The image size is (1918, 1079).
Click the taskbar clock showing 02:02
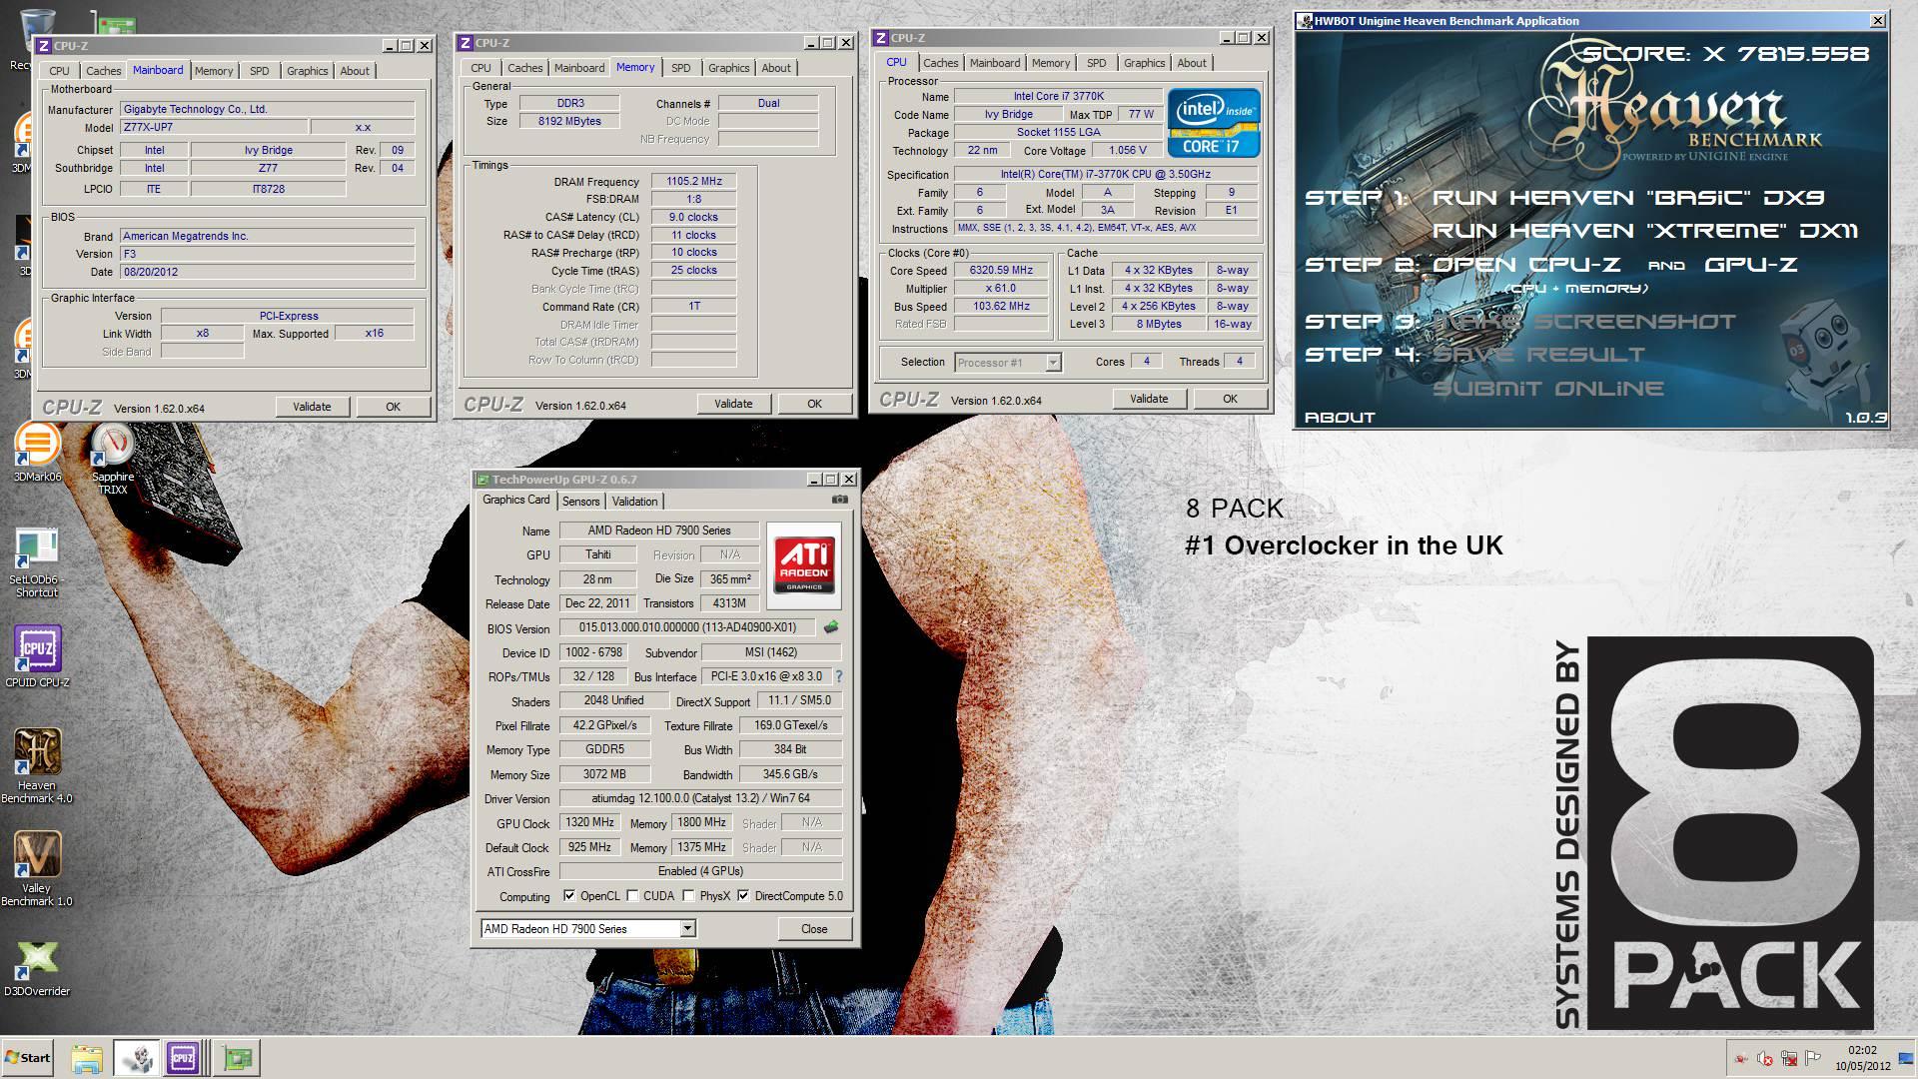(x=1862, y=1058)
